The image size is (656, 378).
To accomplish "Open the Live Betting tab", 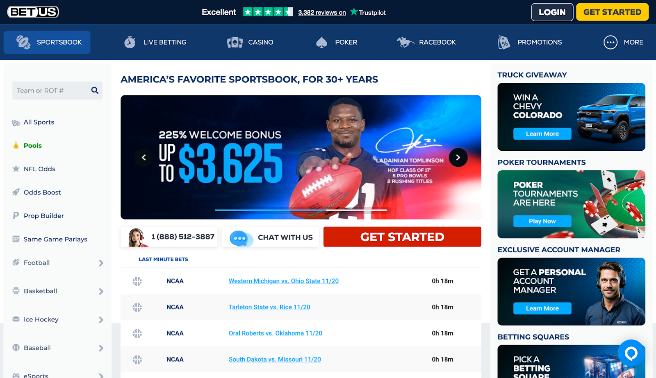I will pyautogui.click(x=155, y=42).
